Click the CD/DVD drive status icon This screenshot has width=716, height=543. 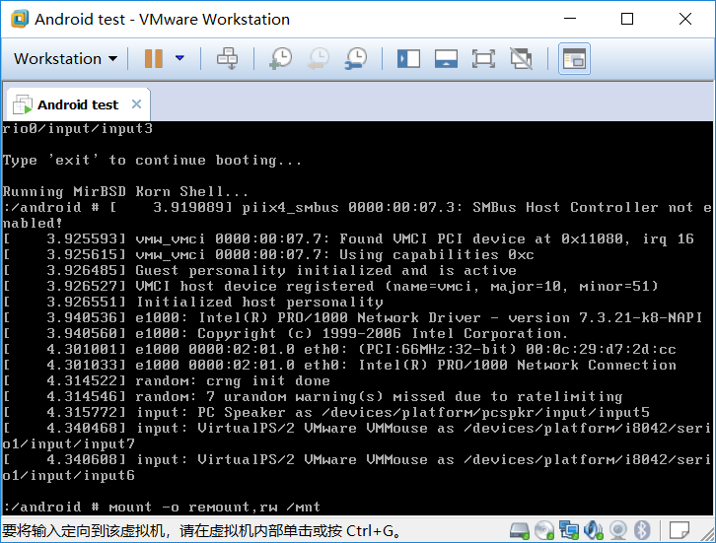(x=545, y=530)
